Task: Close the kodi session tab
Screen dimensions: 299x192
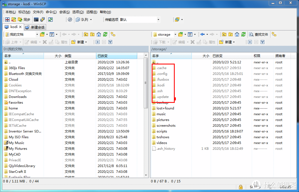Action: [x=20, y=27]
